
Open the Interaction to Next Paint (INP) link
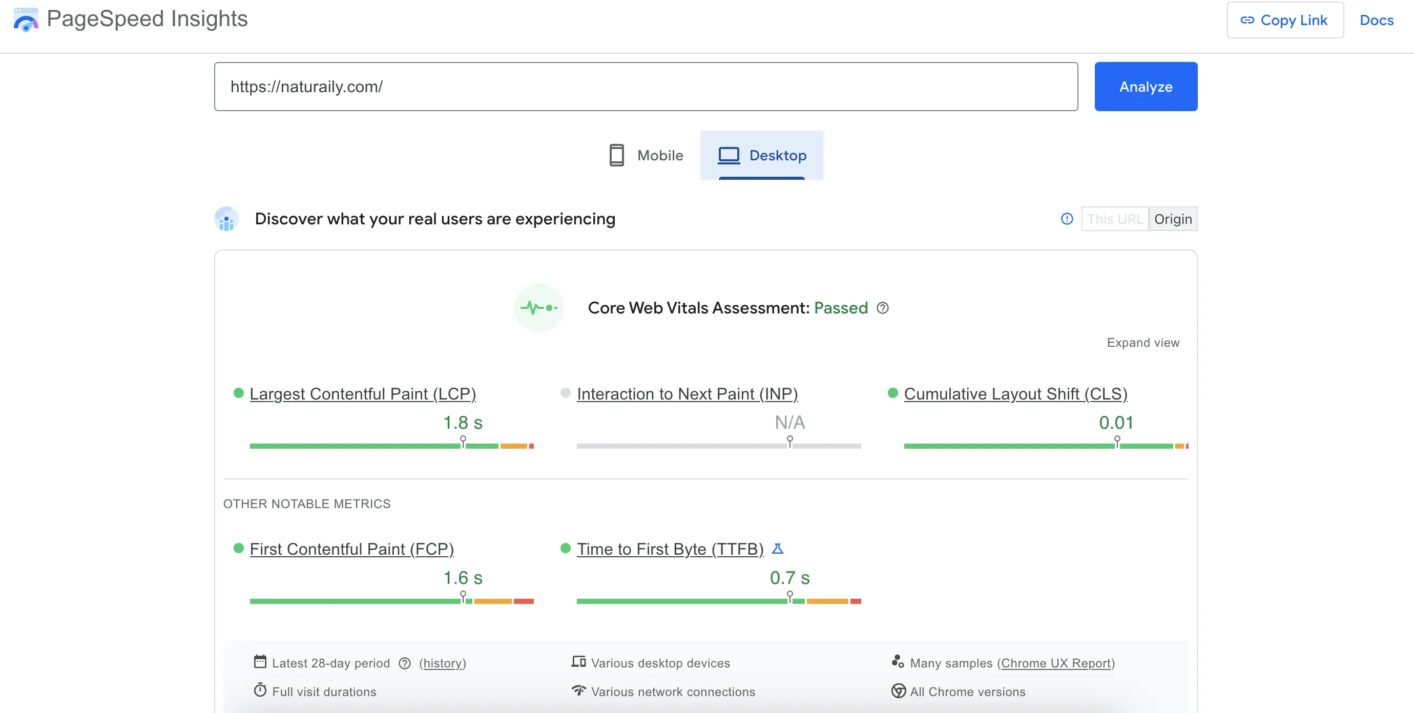687,394
